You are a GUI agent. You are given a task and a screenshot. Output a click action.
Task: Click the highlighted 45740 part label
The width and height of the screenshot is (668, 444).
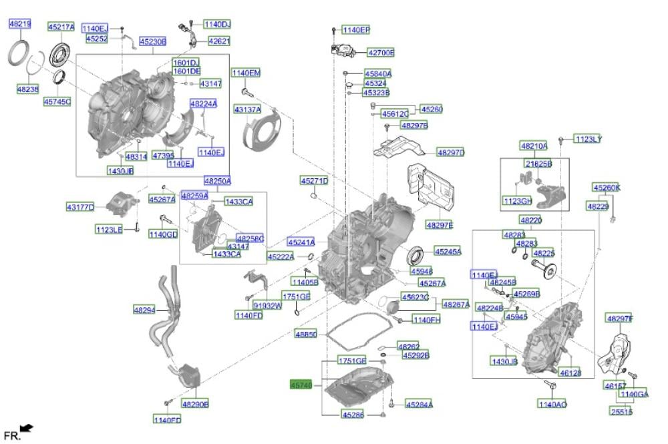pos(300,385)
